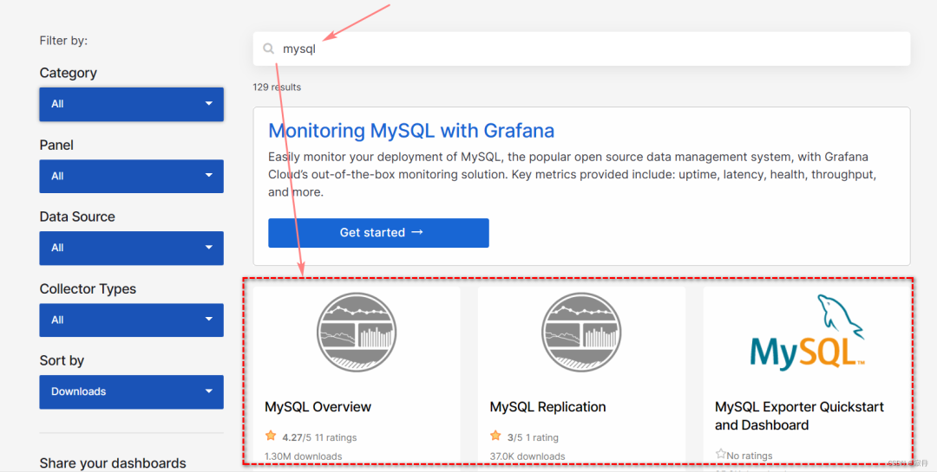This screenshot has height=472, width=937.
Task: Click the 4.27/5 11 ratings text
Action: coord(319,437)
